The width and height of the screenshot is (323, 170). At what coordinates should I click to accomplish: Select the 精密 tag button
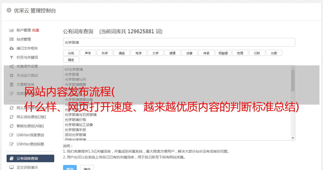pyautogui.click(x=71, y=60)
